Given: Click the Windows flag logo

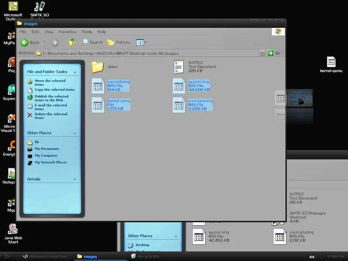Looking at the screenshot, I should (278, 32).
